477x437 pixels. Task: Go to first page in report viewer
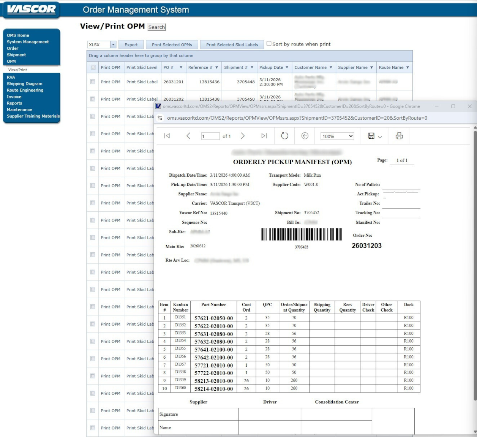167,136
